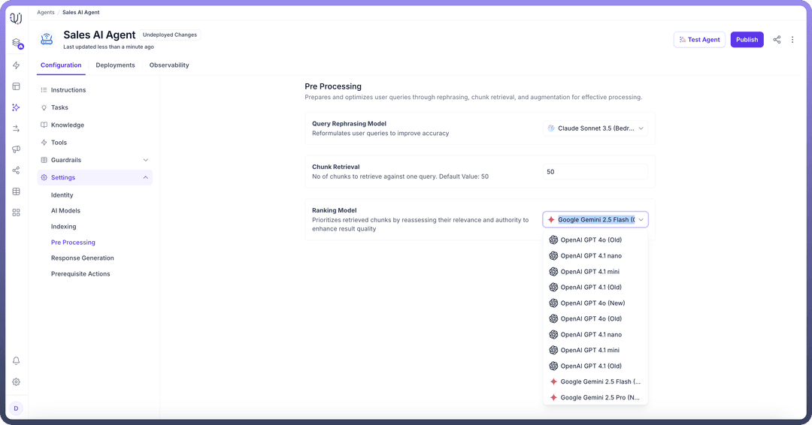Viewport: 812px width, 425px height.
Task: Expand the Guardrails section
Action: (145, 160)
